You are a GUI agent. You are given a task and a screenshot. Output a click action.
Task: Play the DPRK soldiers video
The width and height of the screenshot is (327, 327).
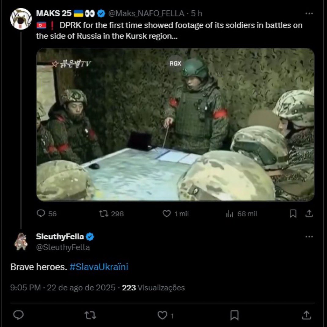pos(175,124)
